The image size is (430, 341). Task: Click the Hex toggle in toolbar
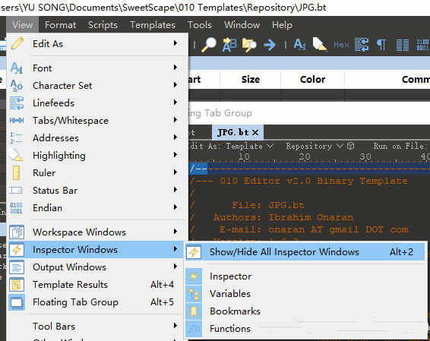point(341,45)
